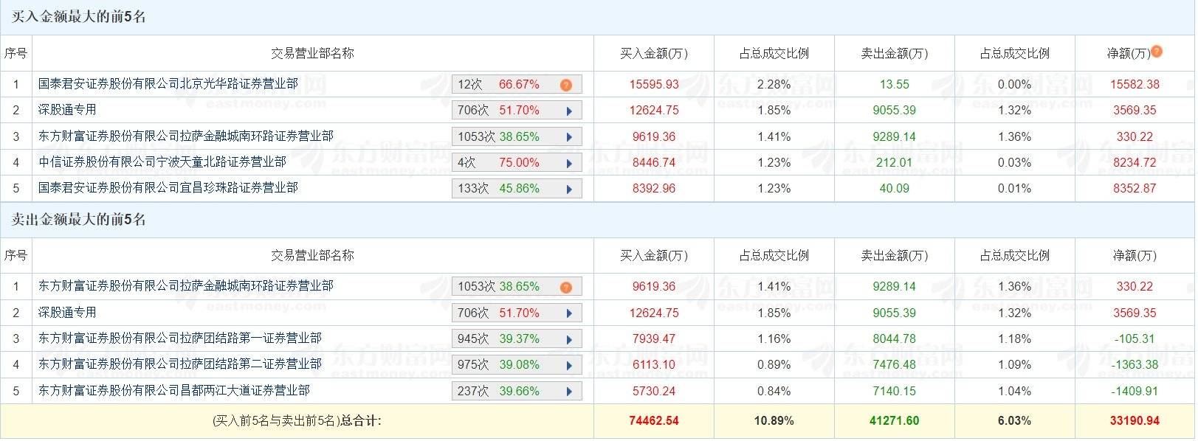Expand the 深股通专用 row in sell table
Image resolution: width=1198 pixels, height=441 pixels.
pyautogui.click(x=568, y=312)
